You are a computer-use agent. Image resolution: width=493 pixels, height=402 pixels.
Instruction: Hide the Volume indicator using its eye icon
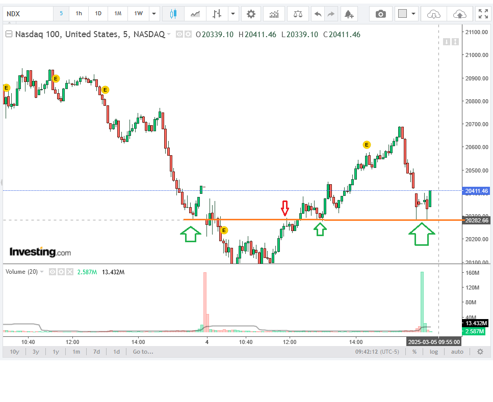[52, 272]
